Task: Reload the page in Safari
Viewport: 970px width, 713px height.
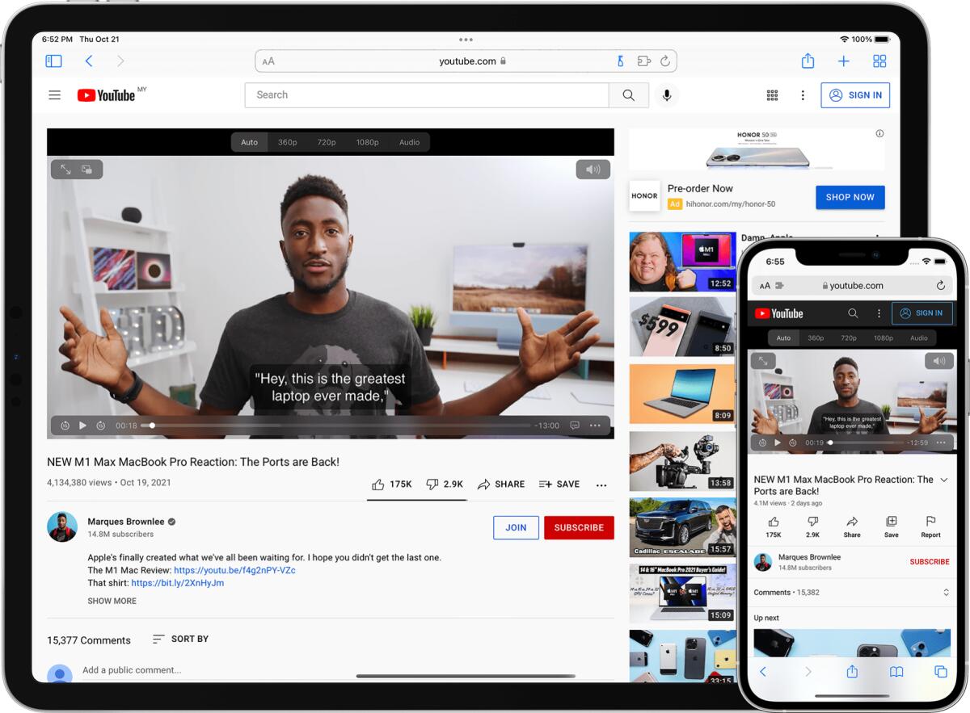Action: click(x=664, y=61)
